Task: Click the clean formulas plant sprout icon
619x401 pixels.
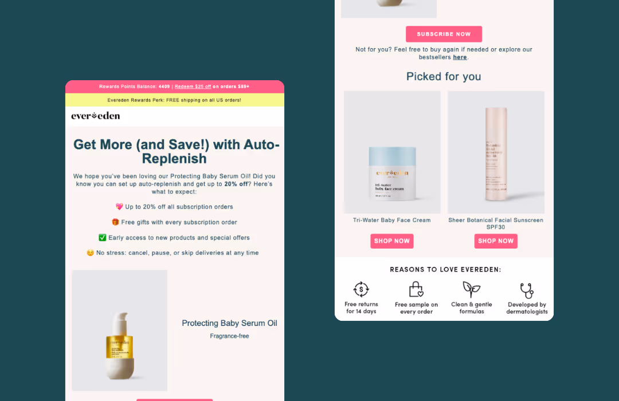Action: pyautogui.click(x=471, y=289)
